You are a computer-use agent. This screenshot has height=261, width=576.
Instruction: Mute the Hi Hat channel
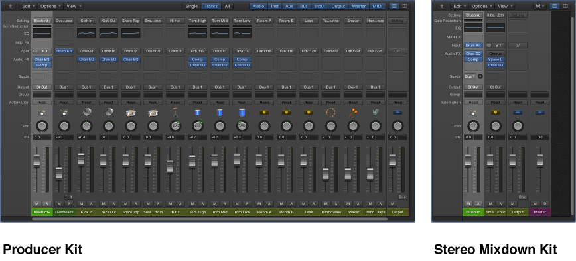[x=170, y=204]
